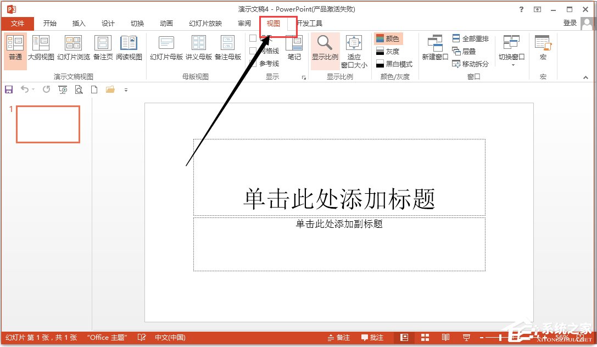Click Sign in (登录) link
This screenshot has height=347, width=597.
point(570,23)
